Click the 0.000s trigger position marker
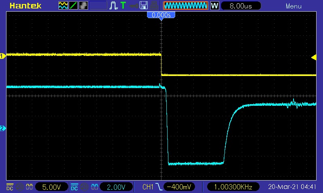Image resolution: width=323 pixels, height=193 pixels. (x=161, y=15)
